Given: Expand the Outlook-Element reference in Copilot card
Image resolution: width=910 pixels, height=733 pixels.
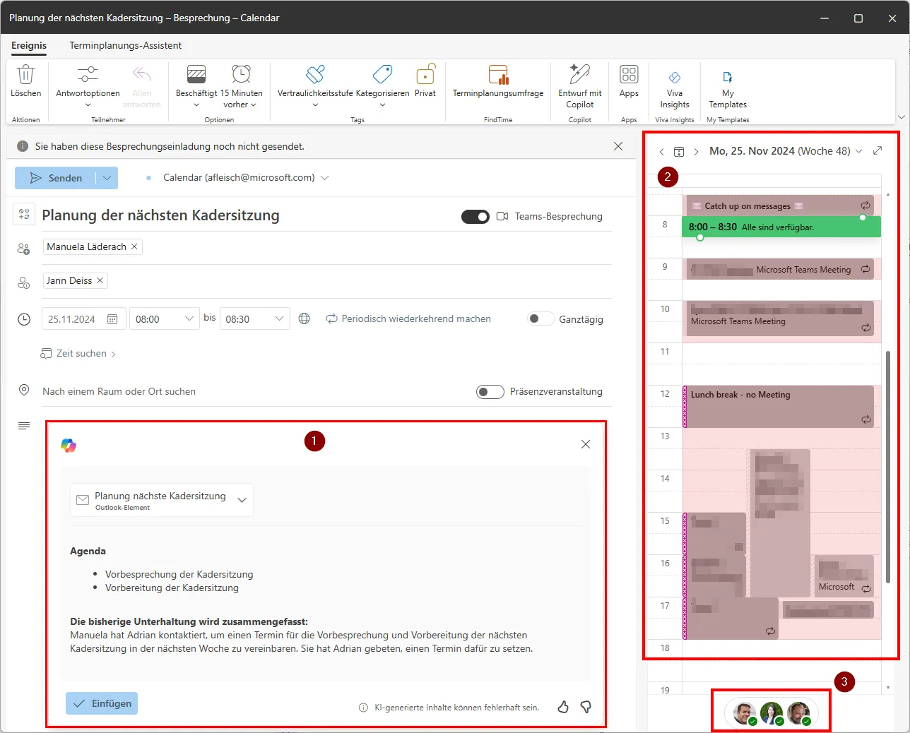Looking at the screenshot, I should tap(242, 499).
